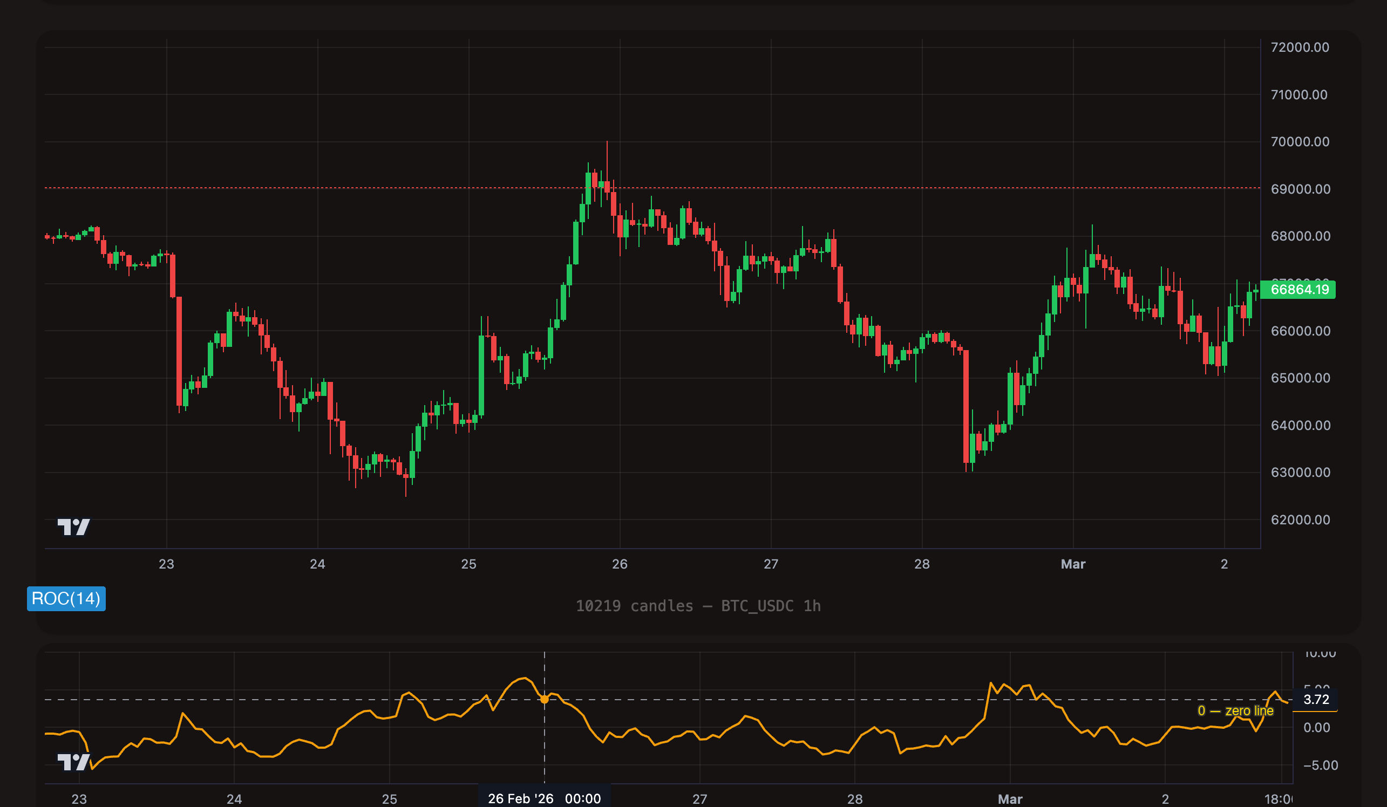1387x807 pixels.
Task: Click the crosshair dot on the ROC line
Action: [x=545, y=699]
